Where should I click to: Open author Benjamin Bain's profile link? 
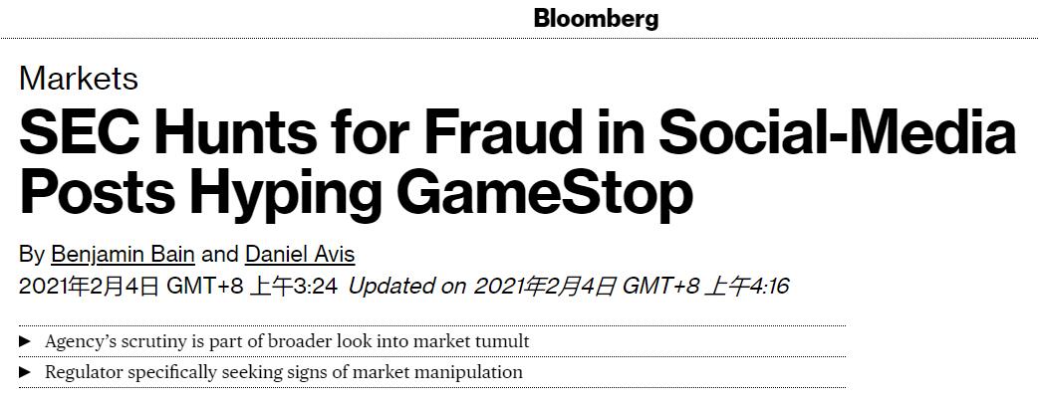pyautogui.click(x=124, y=254)
